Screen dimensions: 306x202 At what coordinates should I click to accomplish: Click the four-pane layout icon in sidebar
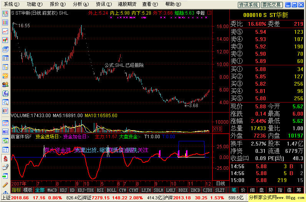click(5, 150)
